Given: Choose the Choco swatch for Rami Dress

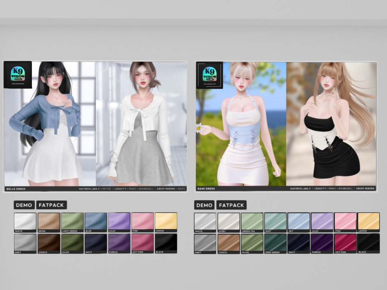Looking at the screenshot, I should (x=229, y=242).
